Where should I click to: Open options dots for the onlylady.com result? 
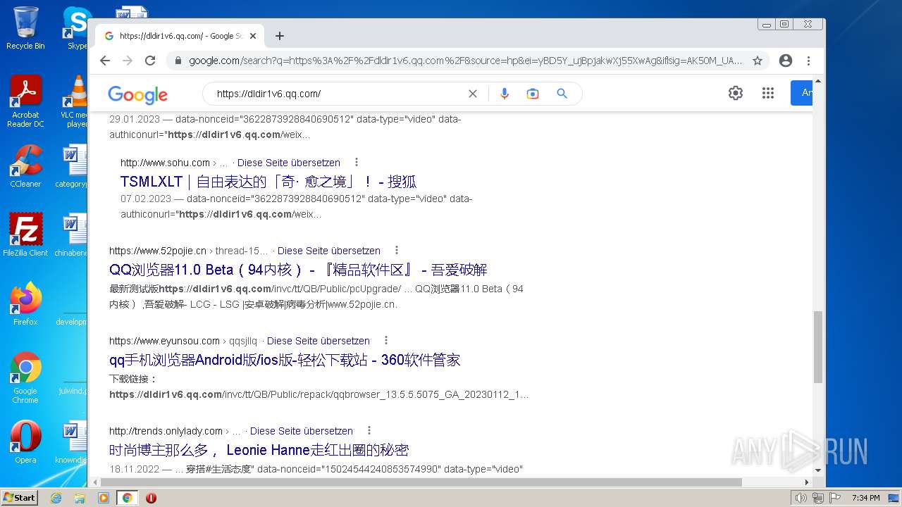369,430
